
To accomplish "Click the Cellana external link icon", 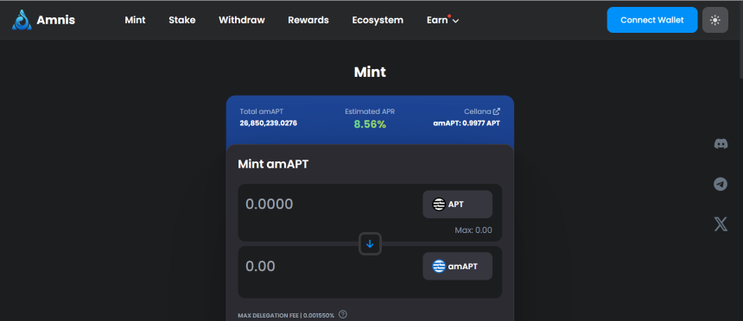I will point(497,111).
